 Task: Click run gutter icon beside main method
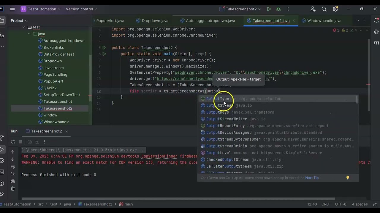[x=104, y=54]
